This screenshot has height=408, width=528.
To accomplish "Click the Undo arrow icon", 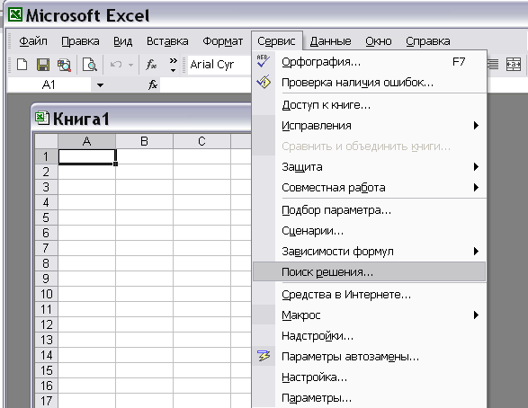I will point(116,64).
